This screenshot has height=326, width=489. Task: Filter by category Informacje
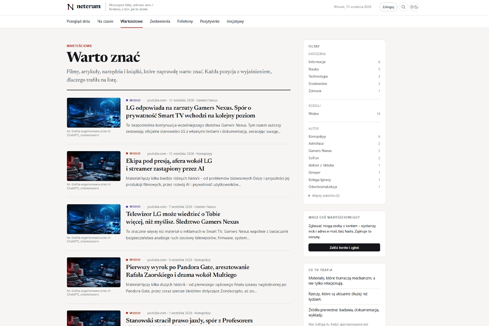pyautogui.click(x=344, y=62)
